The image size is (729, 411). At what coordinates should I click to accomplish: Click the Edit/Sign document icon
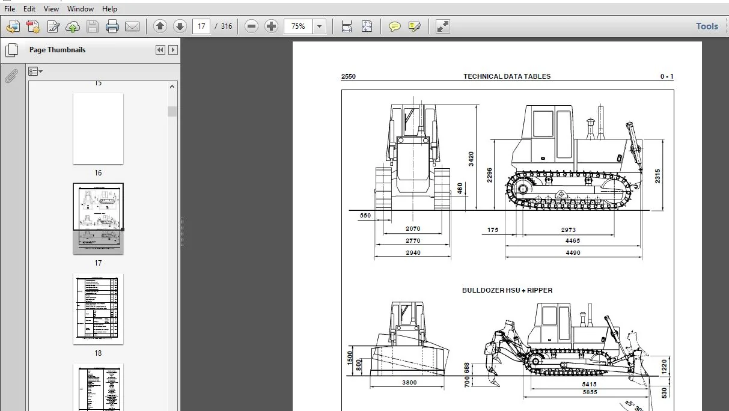click(53, 26)
